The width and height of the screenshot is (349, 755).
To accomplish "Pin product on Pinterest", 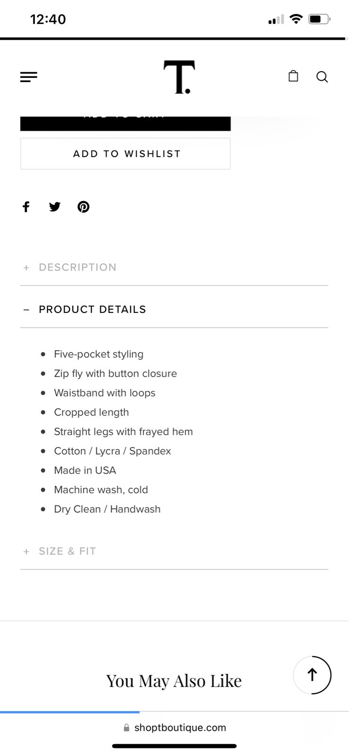I will 83,207.
